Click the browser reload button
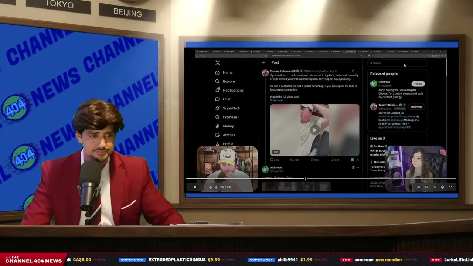The width and height of the screenshot is (473, 266). (x=203, y=55)
